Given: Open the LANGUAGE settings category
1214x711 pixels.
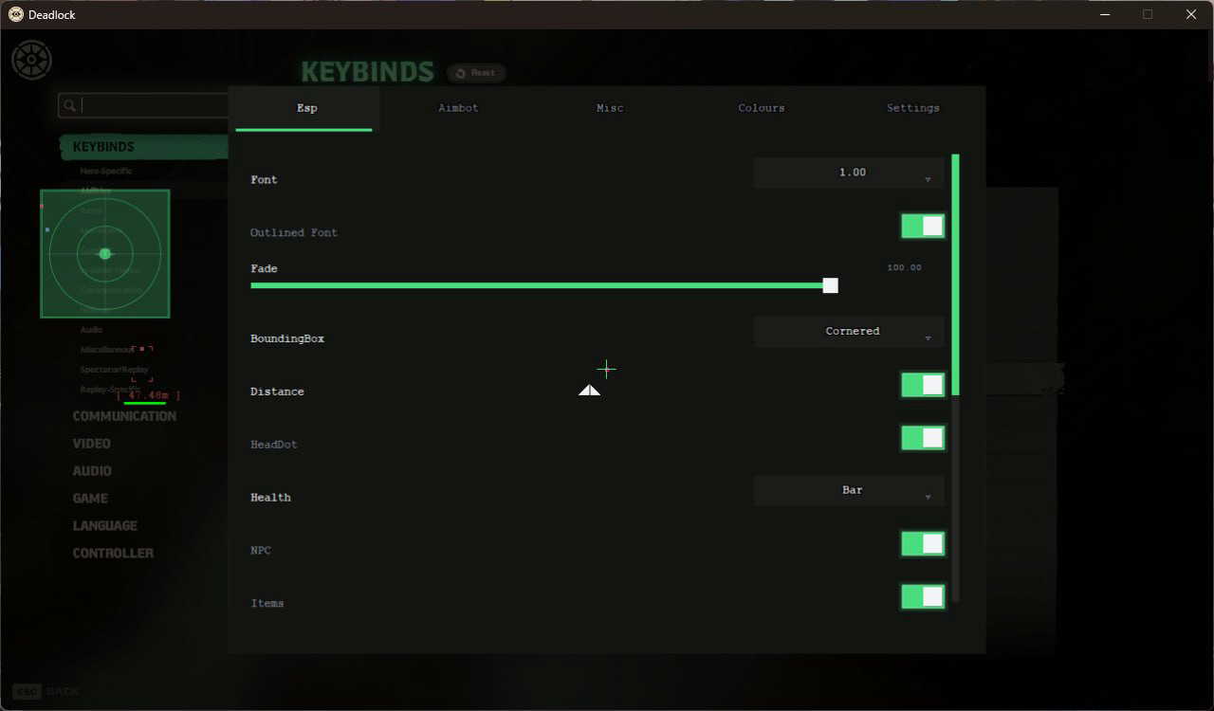Looking at the screenshot, I should pyautogui.click(x=105, y=526).
